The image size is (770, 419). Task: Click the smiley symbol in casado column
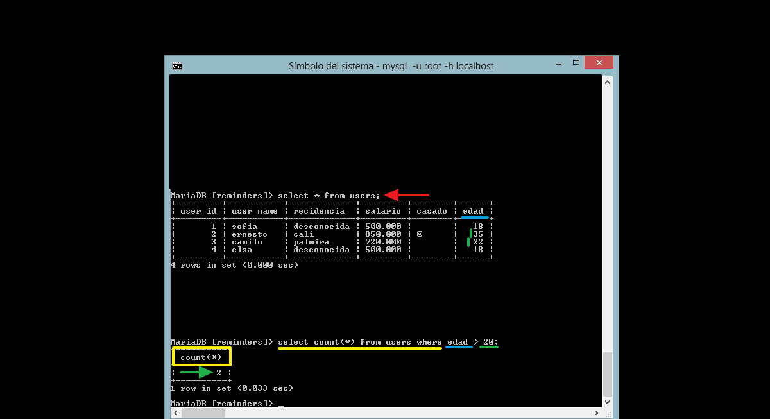420,234
